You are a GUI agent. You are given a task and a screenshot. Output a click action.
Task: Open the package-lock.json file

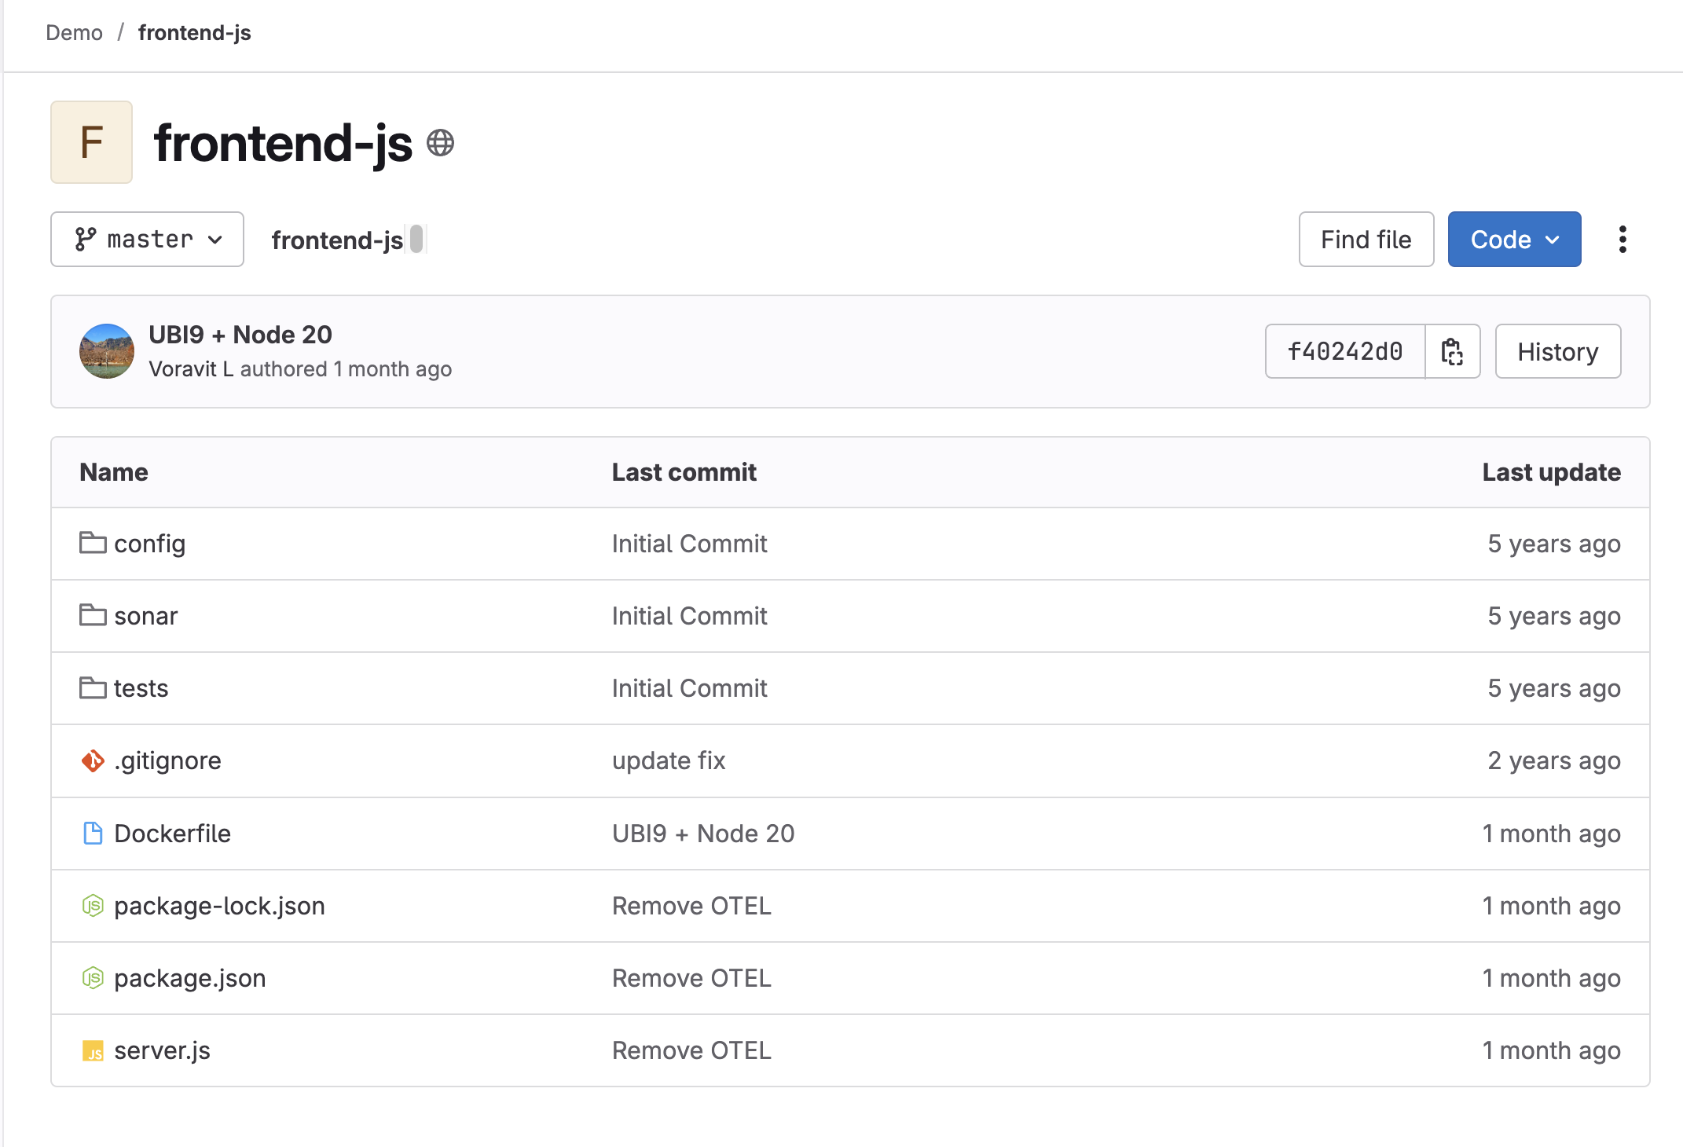tap(219, 906)
